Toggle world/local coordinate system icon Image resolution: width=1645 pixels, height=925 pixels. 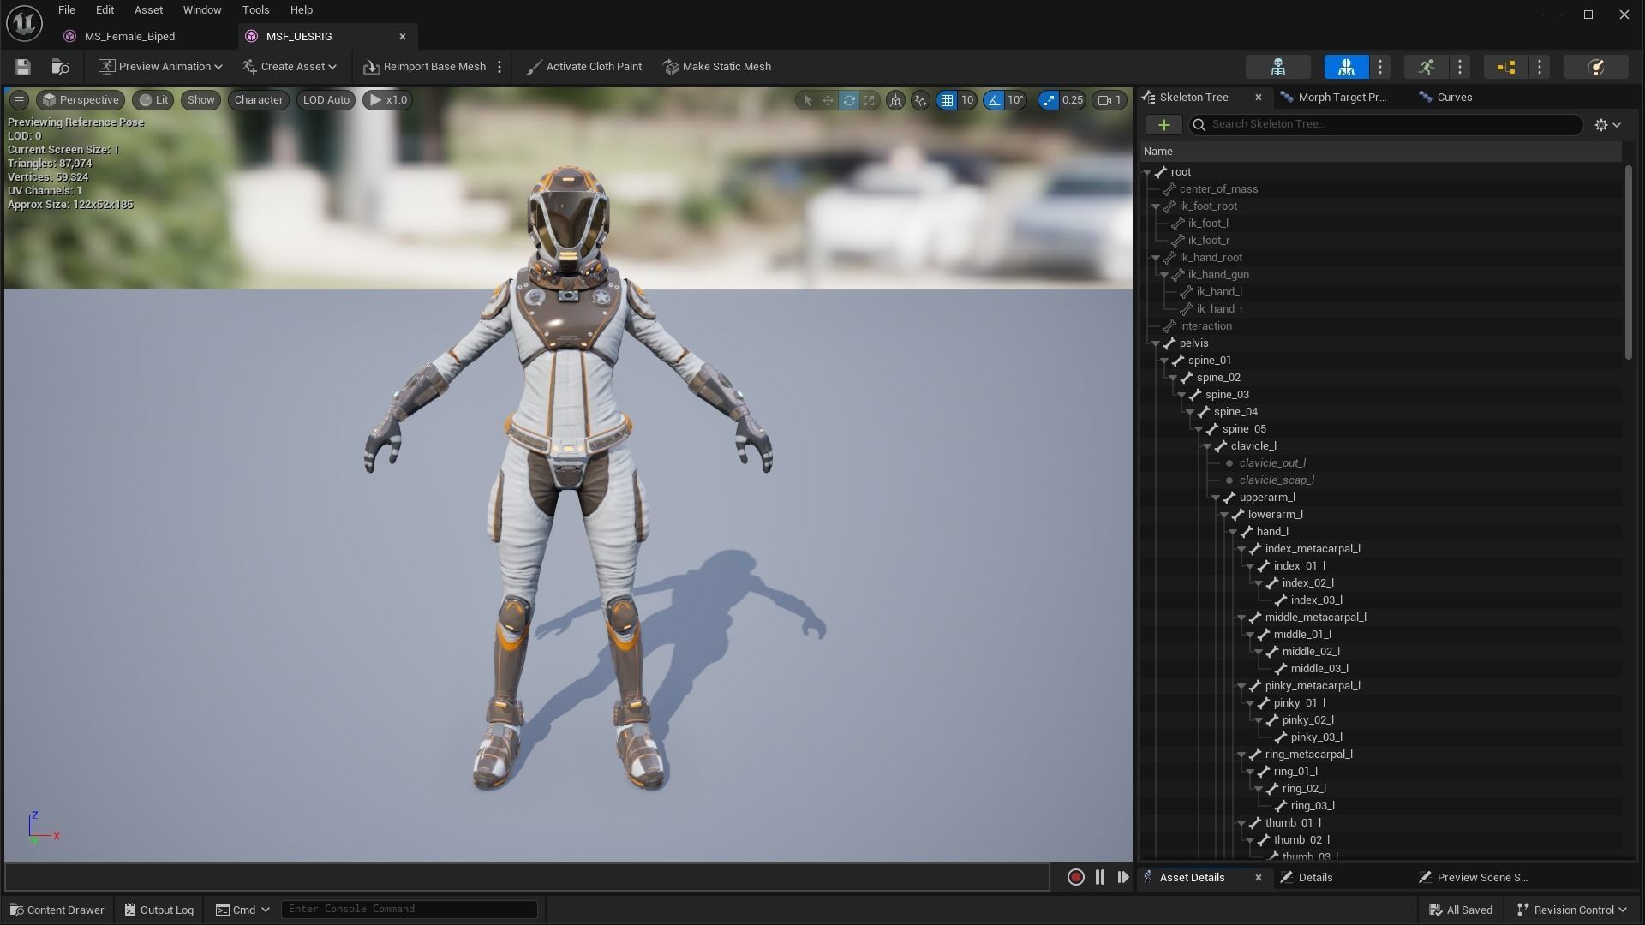click(895, 100)
